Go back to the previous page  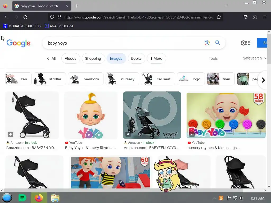[6, 17]
